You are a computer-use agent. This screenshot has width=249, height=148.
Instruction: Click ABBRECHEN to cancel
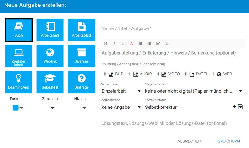[189, 141]
